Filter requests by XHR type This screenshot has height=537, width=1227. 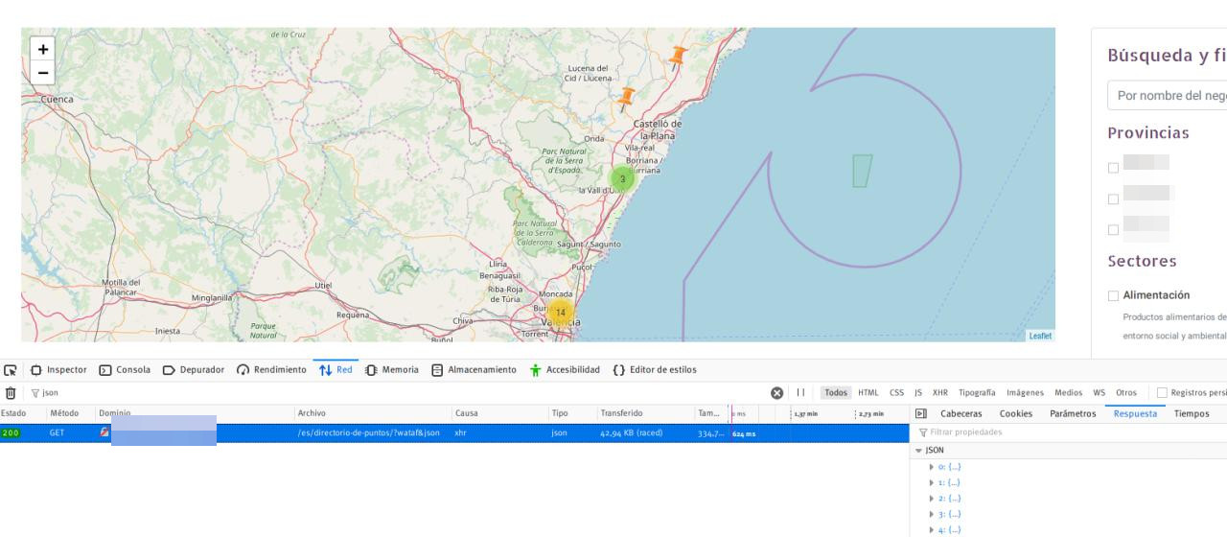(941, 393)
